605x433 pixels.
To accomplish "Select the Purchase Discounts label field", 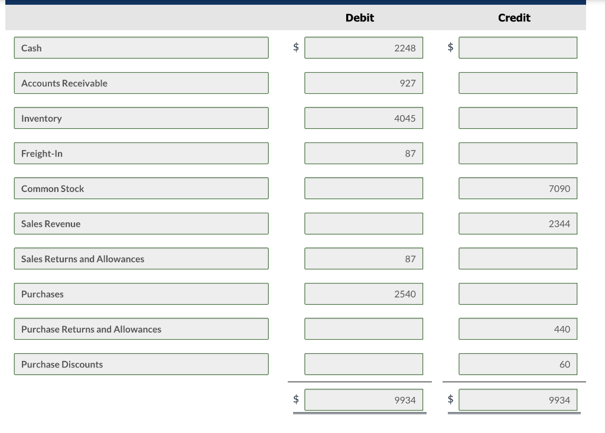I will 141,364.
